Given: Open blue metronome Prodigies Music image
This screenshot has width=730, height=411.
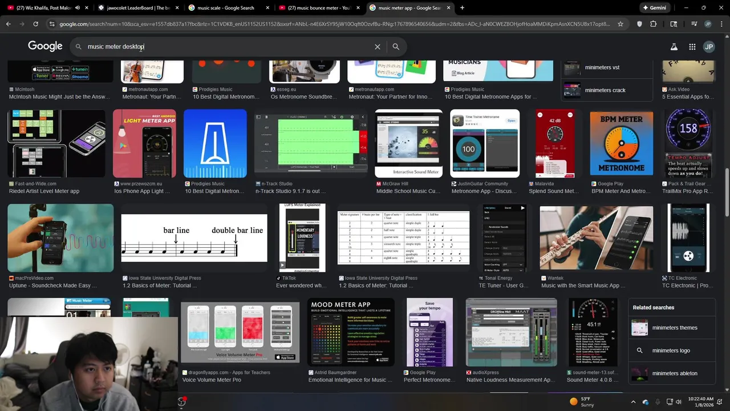Looking at the screenshot, I should point(215,143).
